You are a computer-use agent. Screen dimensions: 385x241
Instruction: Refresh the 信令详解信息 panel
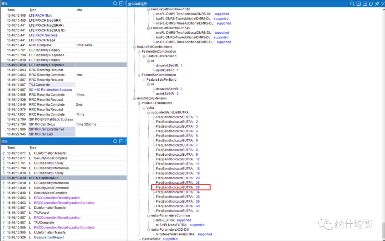pos(371,4)
